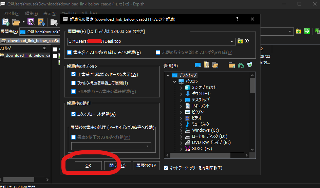Uncheck エクスプローラを起動 option
Viewport: 320px width, 188px height.
click(x=73, y=114)
